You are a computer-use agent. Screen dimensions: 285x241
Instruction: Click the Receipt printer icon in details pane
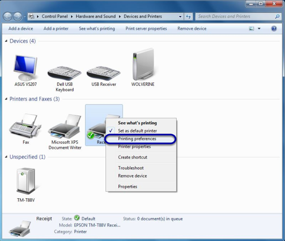coord(20,228)
